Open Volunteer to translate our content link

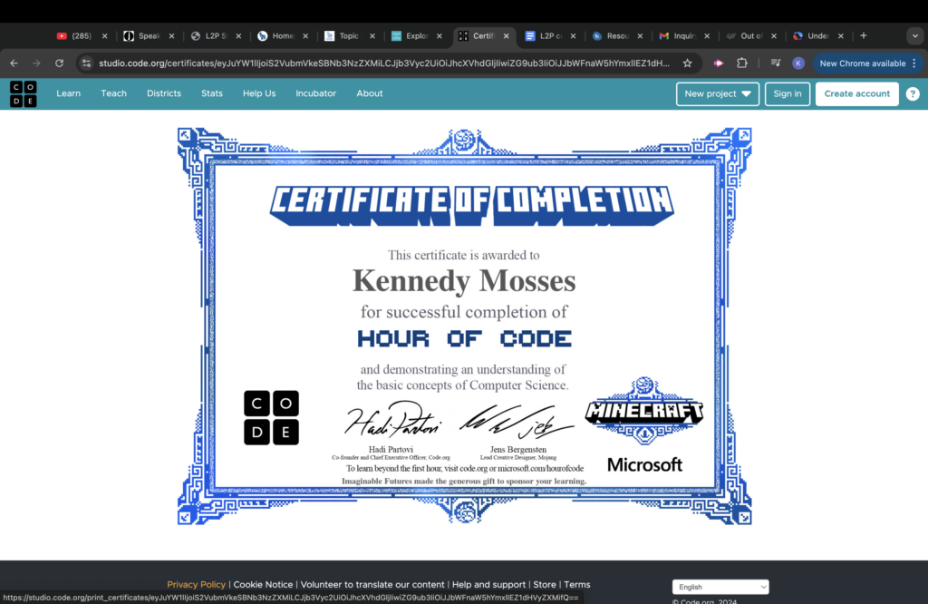coord(372,584)
